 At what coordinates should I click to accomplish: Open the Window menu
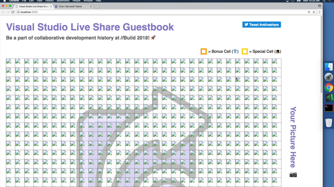[88, 1]
